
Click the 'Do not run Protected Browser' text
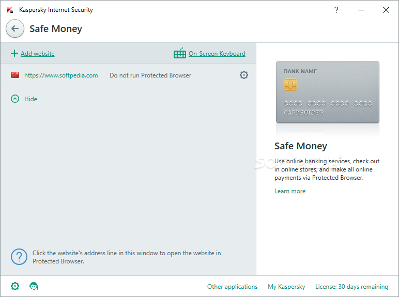coord(150,75)
